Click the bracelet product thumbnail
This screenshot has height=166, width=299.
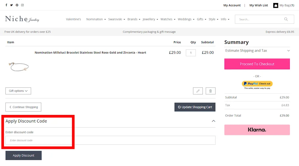click(x=19, y=67)
